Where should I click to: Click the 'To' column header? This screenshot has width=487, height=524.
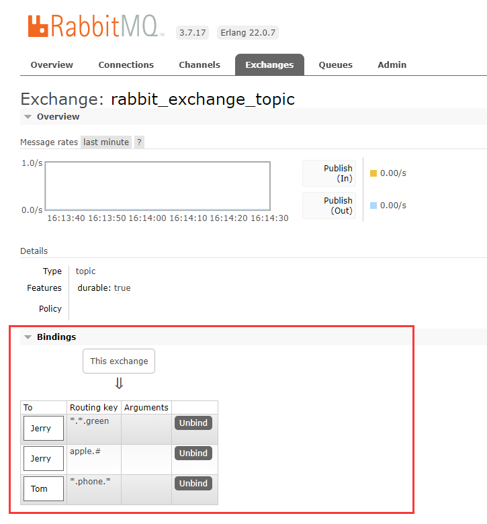pos(44,407)
